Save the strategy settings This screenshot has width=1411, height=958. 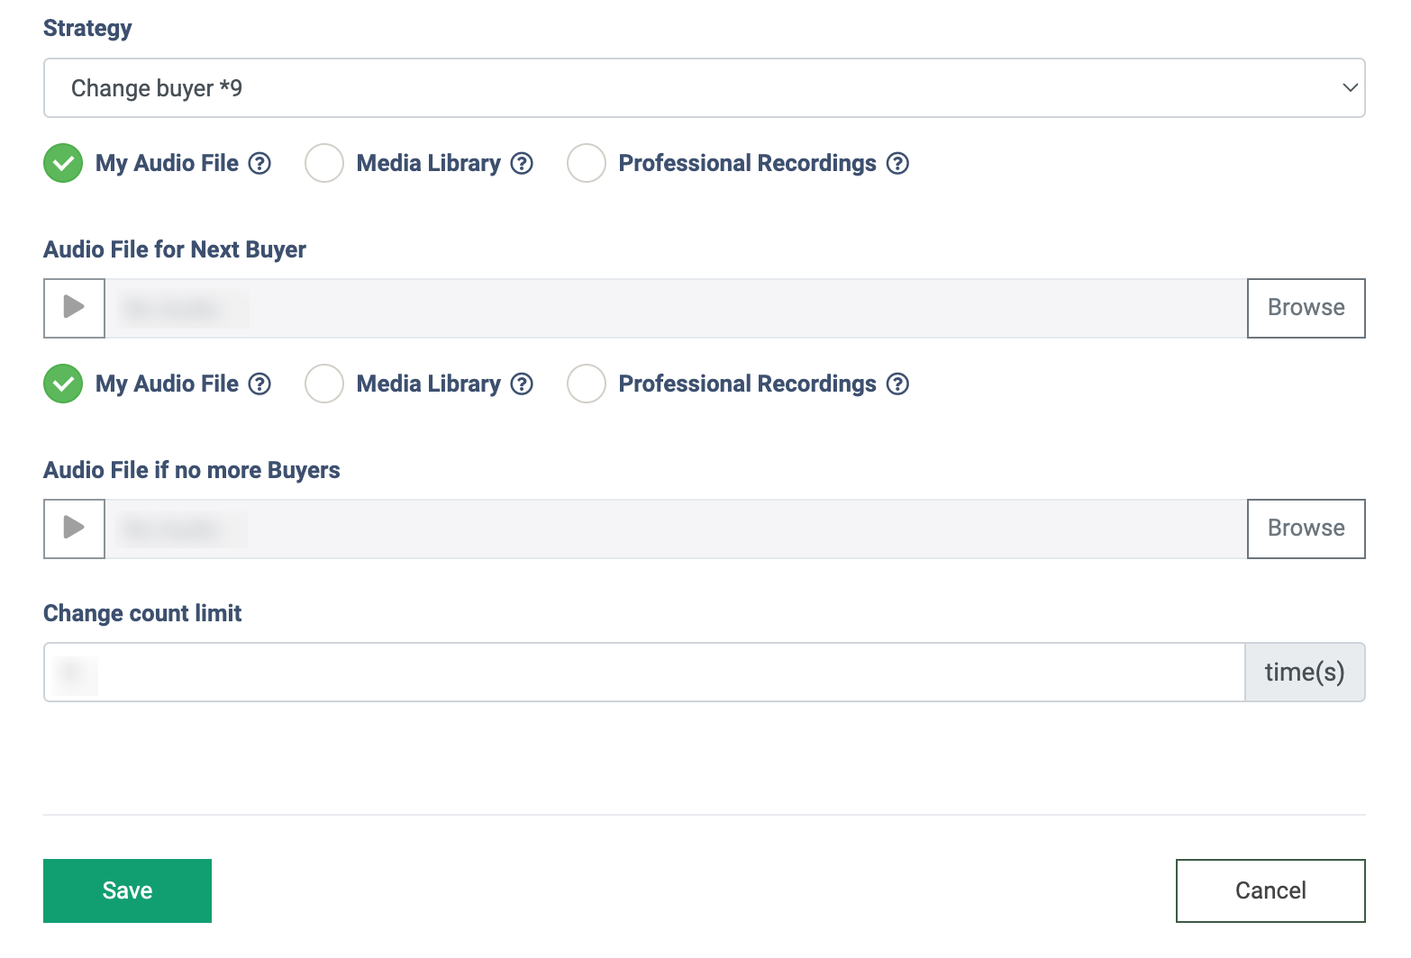click(x=127, y=890)
